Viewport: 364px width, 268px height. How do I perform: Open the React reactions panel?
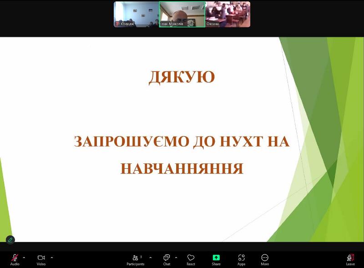click(190, 258)
